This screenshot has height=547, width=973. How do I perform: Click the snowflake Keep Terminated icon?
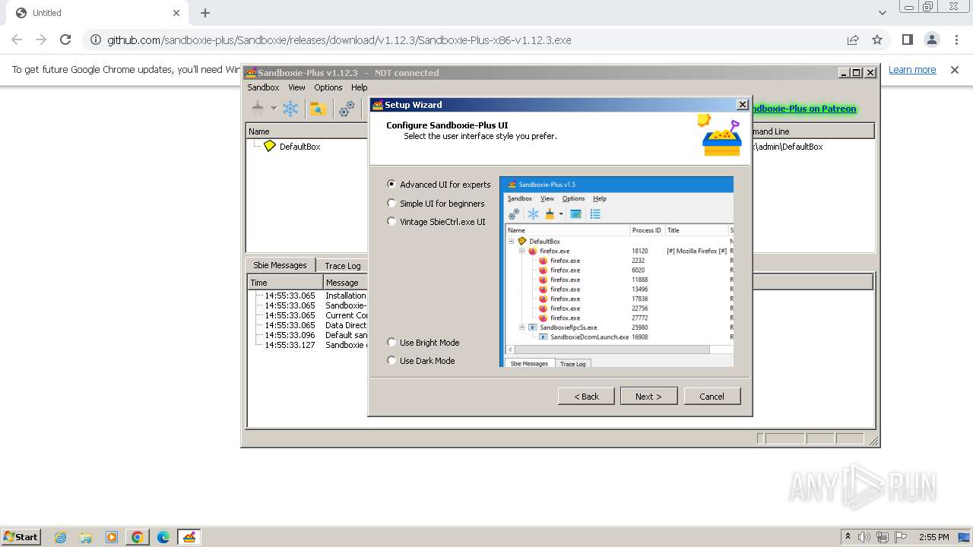pos(290,109)
